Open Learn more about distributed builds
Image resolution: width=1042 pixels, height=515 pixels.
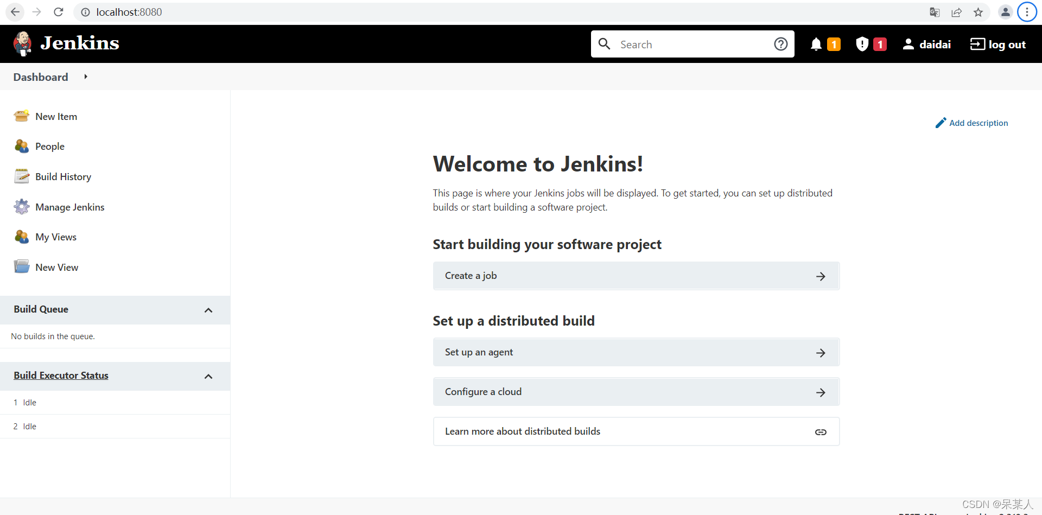[636, 431]
